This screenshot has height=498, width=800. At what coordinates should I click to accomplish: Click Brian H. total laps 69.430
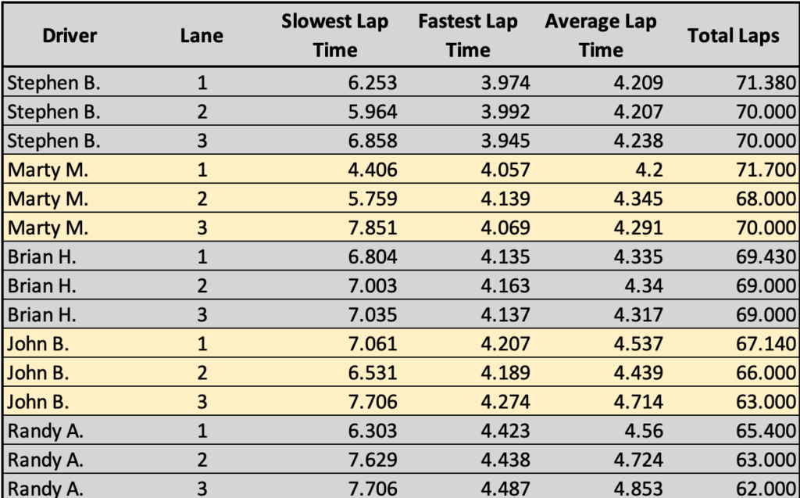[766, 256]
